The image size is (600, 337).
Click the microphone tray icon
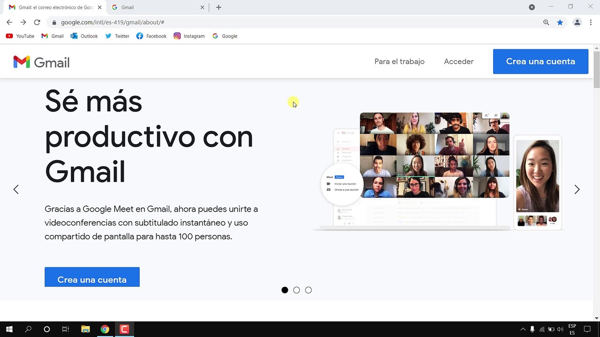coord(532,330)
